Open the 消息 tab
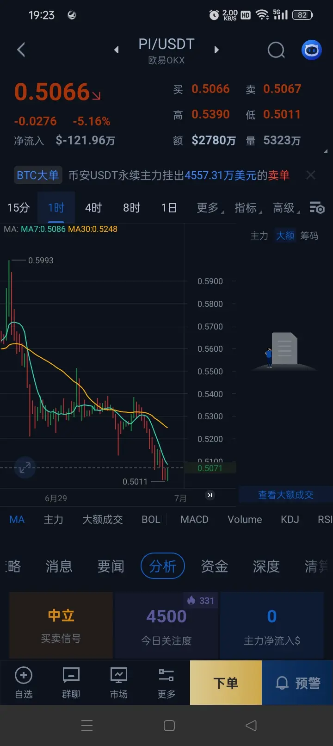This screenshot has height=746, width=333. (x=59, y=566)
